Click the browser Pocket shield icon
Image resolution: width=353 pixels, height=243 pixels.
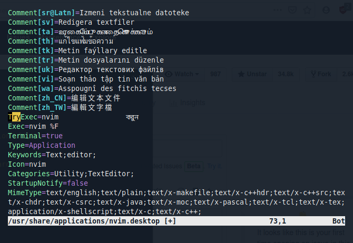point(292,10)
